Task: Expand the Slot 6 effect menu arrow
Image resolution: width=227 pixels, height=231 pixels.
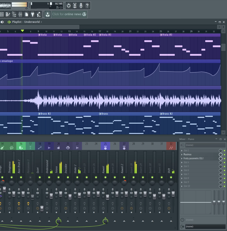Action: (x=182, y=170)
